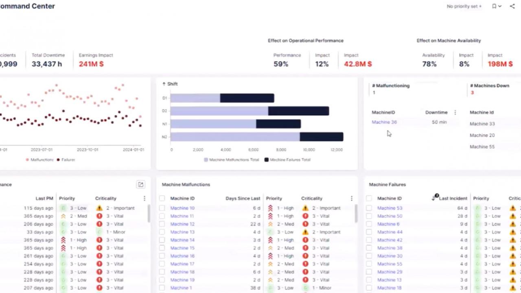The height and width of the screenshot is (293, 521).
Task: Click the red Vital criticality icon for Machine 11
Action: pos(305,216)
